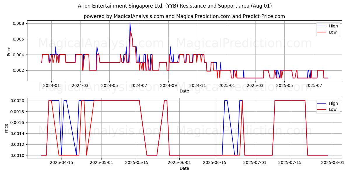Viewport: 350px width, 175px height.
Task: Click the 2024-01 date tick label
Action: (51, 85)
